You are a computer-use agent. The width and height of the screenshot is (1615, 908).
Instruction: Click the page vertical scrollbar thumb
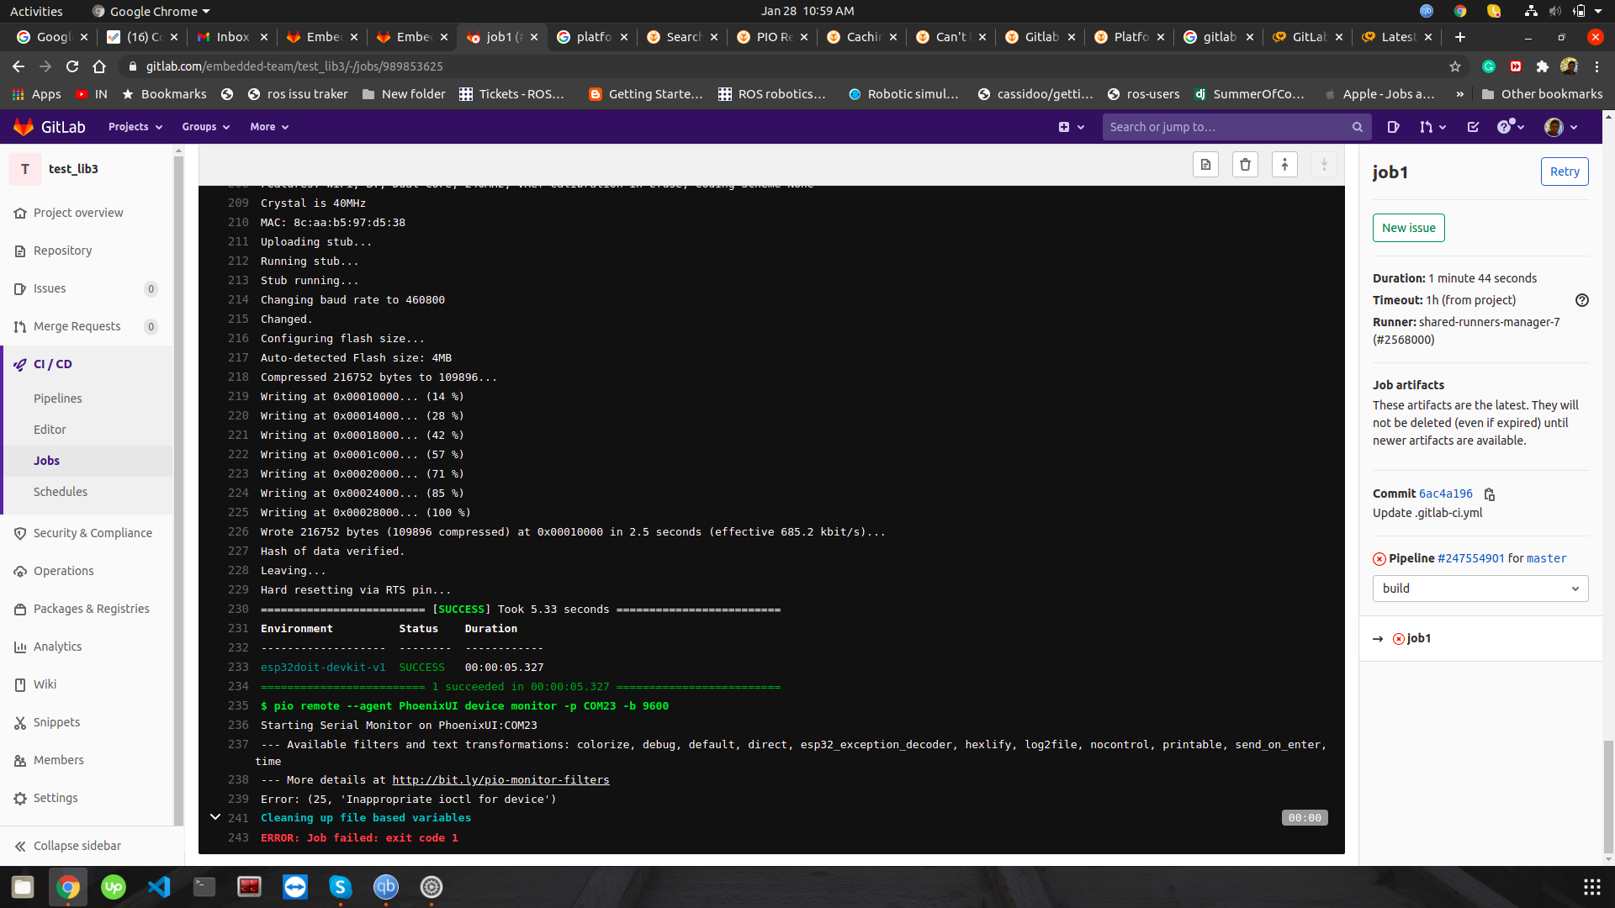click(x=1608, y=795)
